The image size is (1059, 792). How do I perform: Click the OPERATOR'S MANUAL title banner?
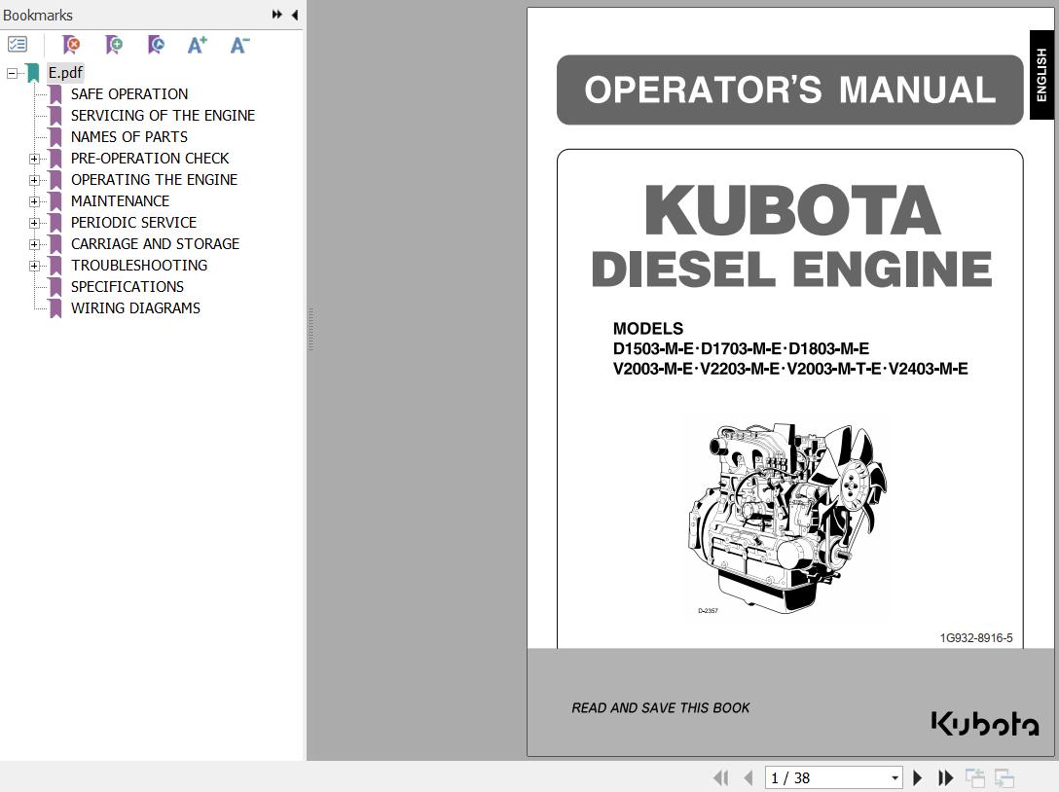click(789, 90)
